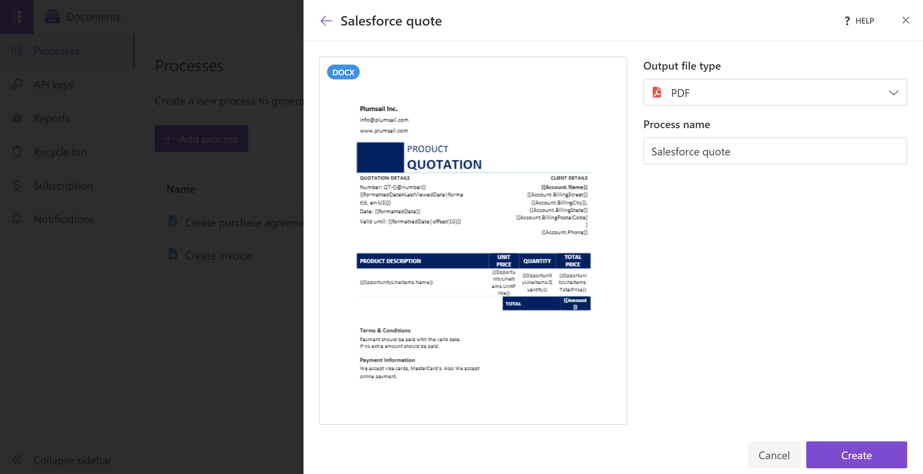
Task: Click the Word icon next to Create invoice
Action: click(x=173, y=254)
